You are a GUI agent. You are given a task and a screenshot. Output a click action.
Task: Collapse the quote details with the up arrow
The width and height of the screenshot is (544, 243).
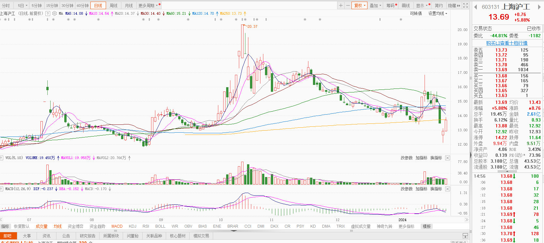pos(507,171)
